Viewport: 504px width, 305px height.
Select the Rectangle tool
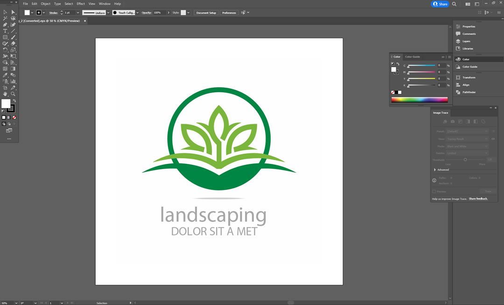coord(5,37)
